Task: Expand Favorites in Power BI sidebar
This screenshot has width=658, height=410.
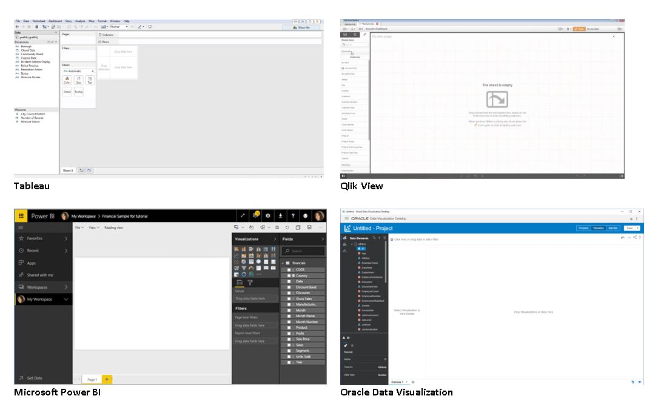Action: click(x=66, y=238)
